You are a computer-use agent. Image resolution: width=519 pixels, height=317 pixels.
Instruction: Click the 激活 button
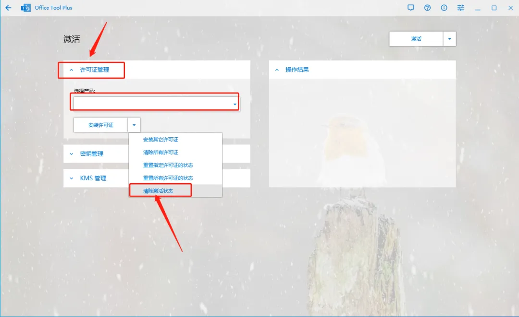(416, 39)
